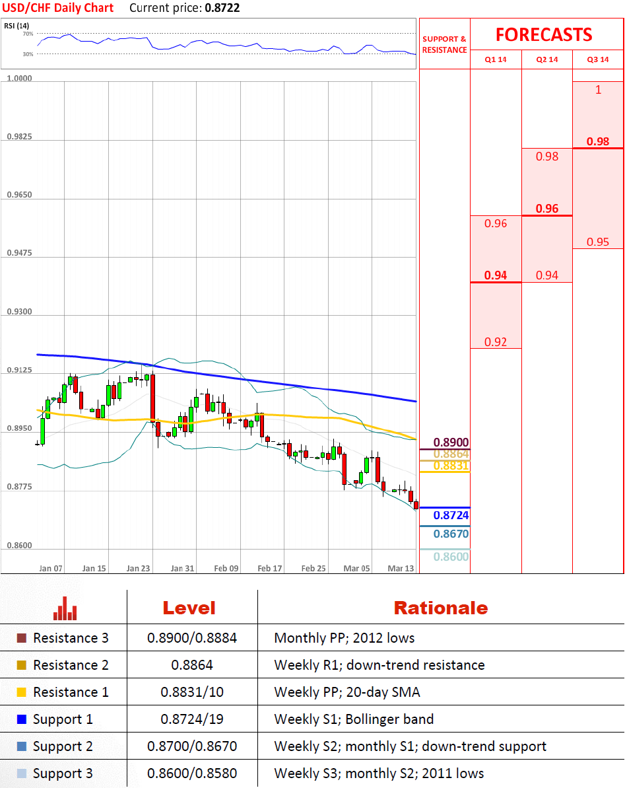625x788 pixels.
Task: Click the FORECASTS heading
Action: [544, 34]
